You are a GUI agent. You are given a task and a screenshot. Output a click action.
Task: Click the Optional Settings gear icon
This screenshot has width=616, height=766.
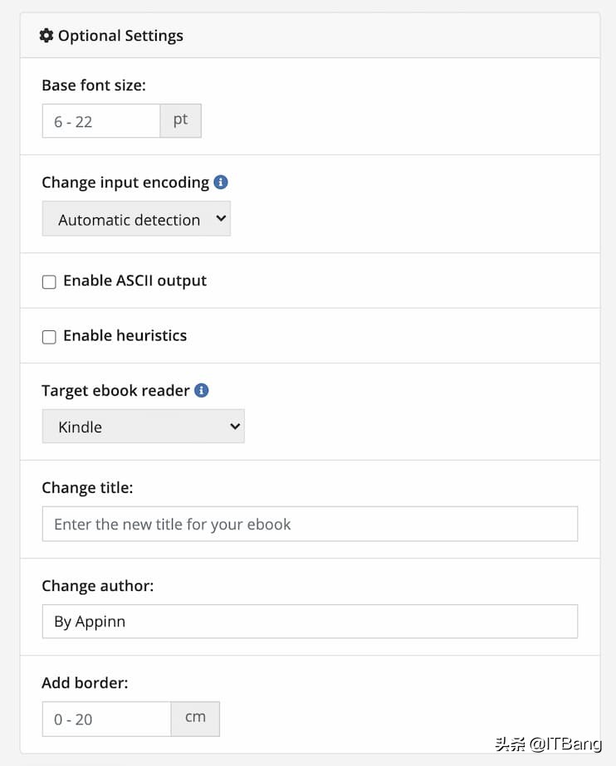click(x=46, y=36)
